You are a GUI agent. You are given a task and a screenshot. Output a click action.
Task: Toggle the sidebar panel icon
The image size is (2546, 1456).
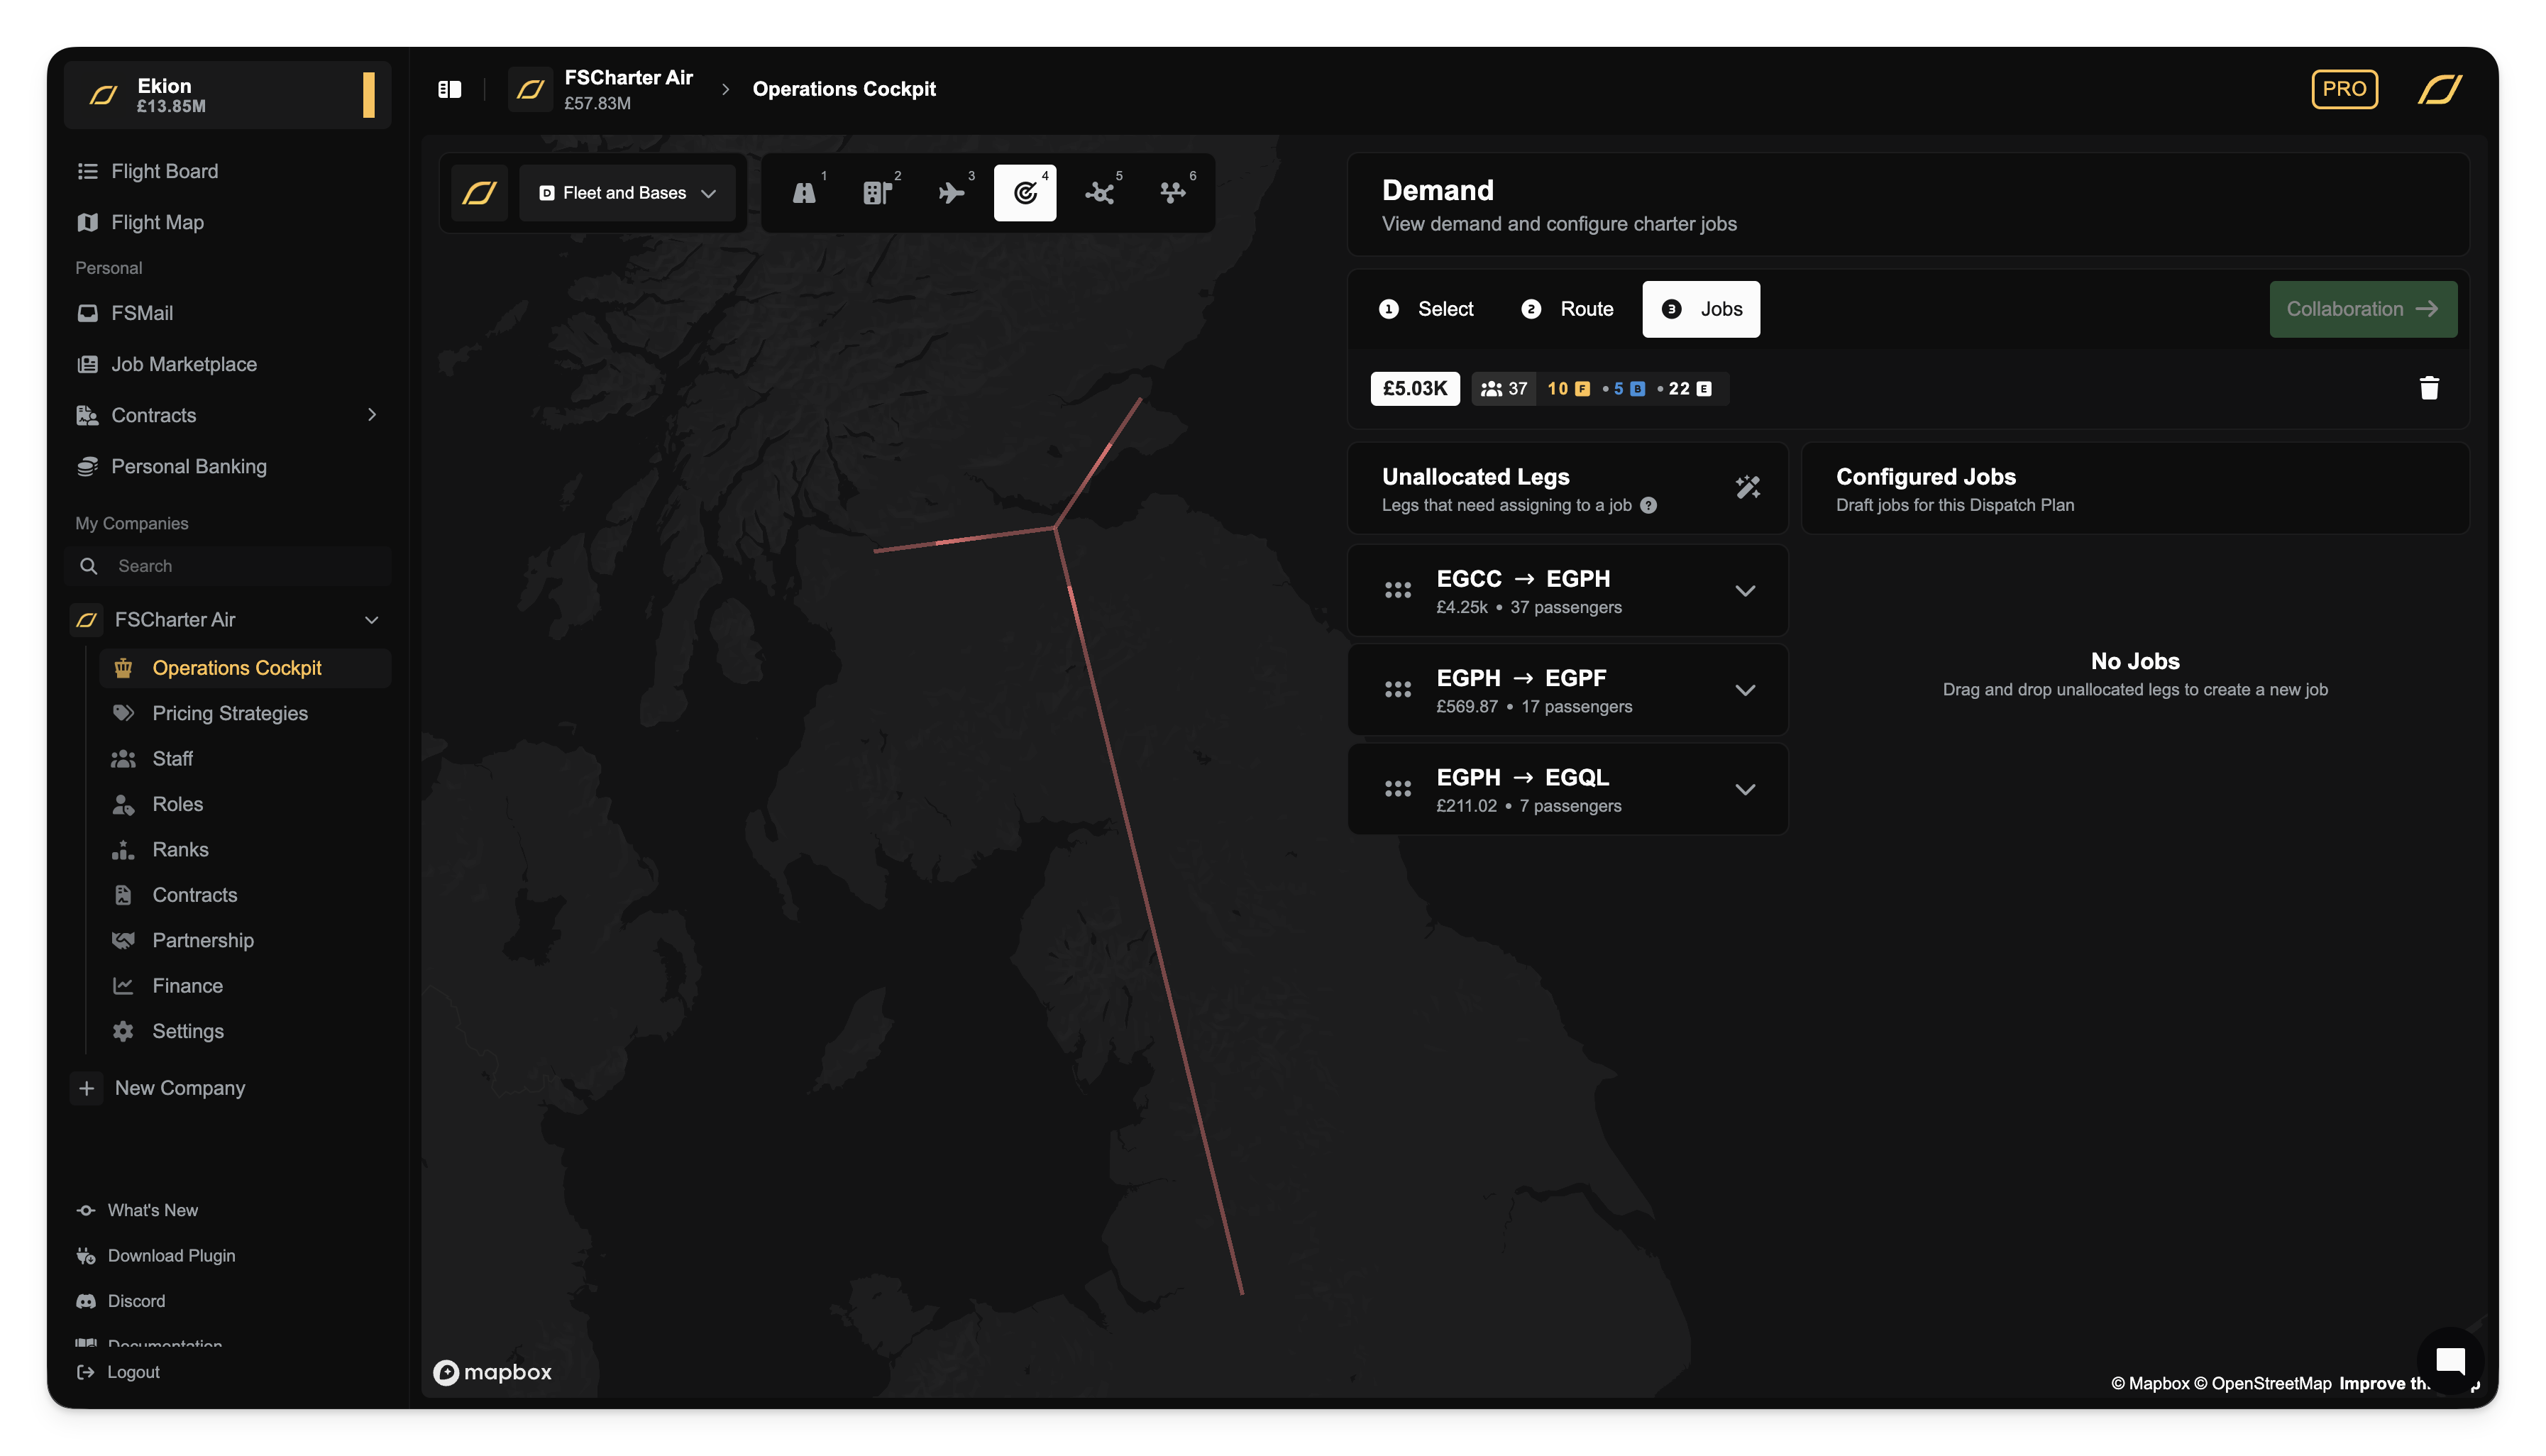[450, 89]
